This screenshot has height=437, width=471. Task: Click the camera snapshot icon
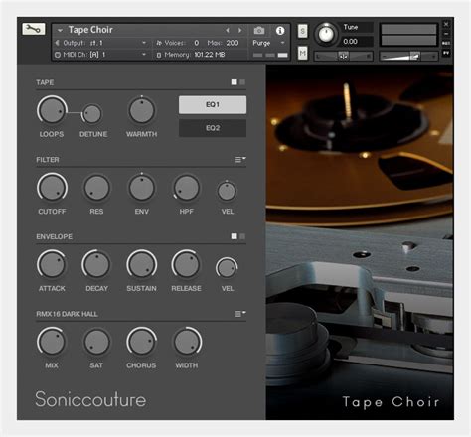(259, 31)
